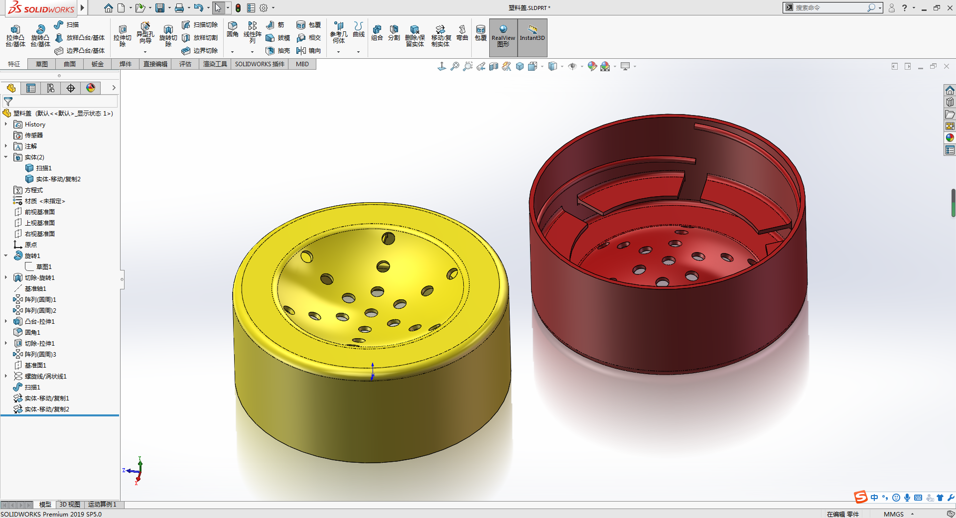Select the 螺旋线/涡状线1 feature in tree

(x=45, y=376)
